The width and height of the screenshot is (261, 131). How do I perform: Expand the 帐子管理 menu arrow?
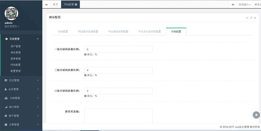coord(38,116)
